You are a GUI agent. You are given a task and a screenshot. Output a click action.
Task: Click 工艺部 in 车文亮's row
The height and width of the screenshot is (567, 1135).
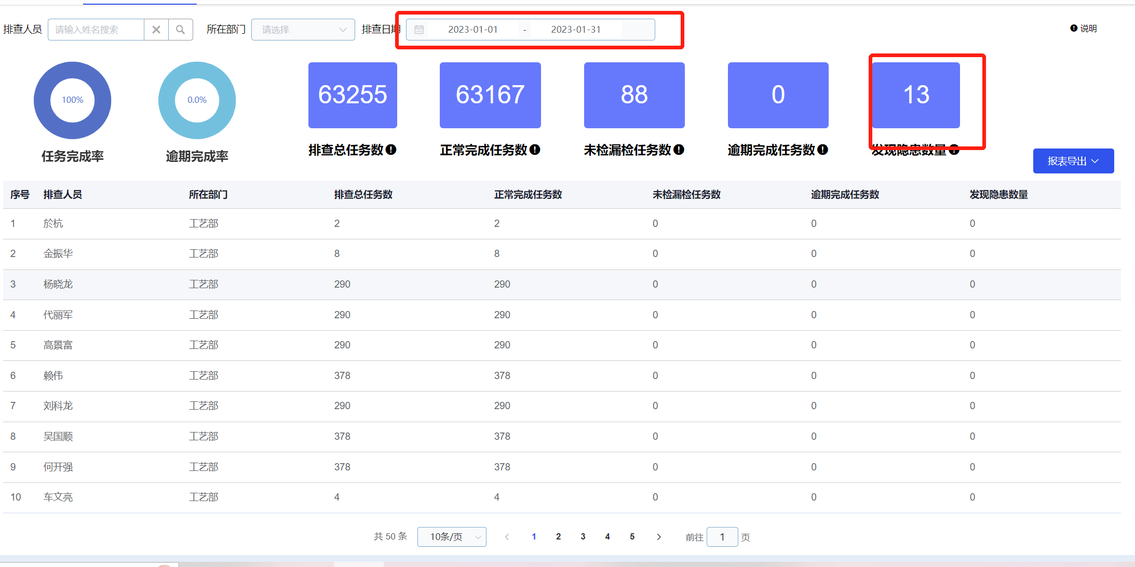tap(204, 497)
